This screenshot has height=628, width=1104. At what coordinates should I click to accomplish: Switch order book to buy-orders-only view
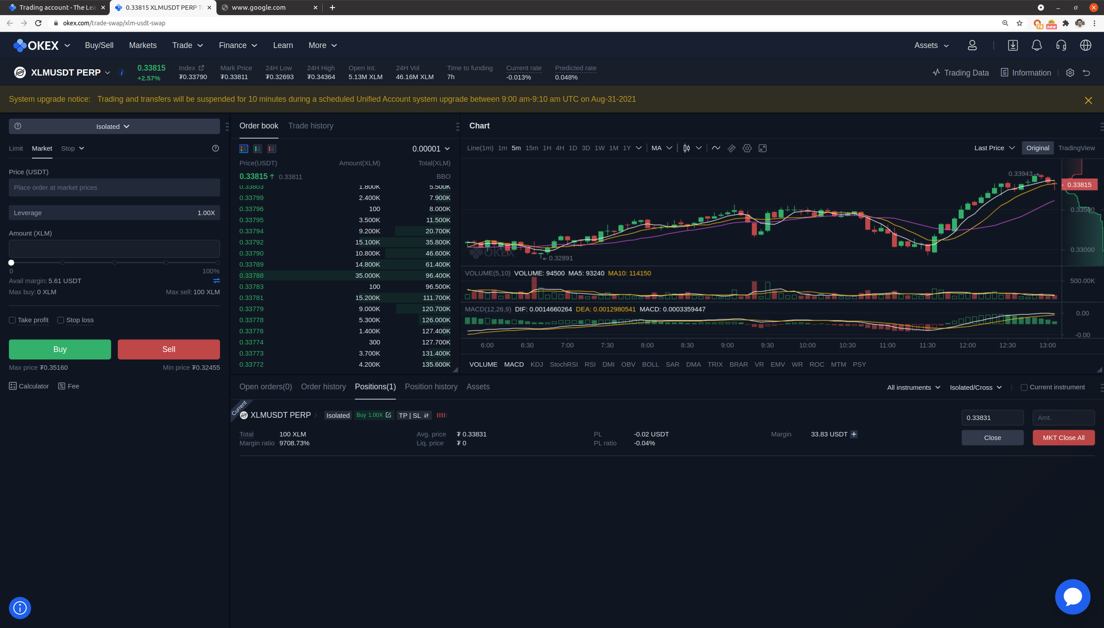[x=257, y=148]
